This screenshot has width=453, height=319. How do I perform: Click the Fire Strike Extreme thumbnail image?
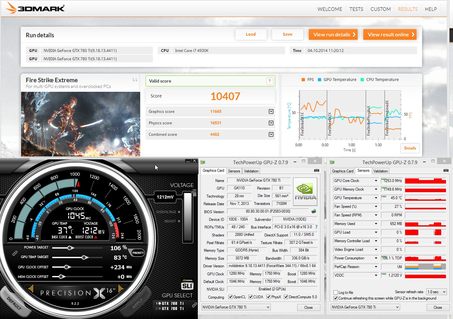pyautogui.click(x=81, y=124)
